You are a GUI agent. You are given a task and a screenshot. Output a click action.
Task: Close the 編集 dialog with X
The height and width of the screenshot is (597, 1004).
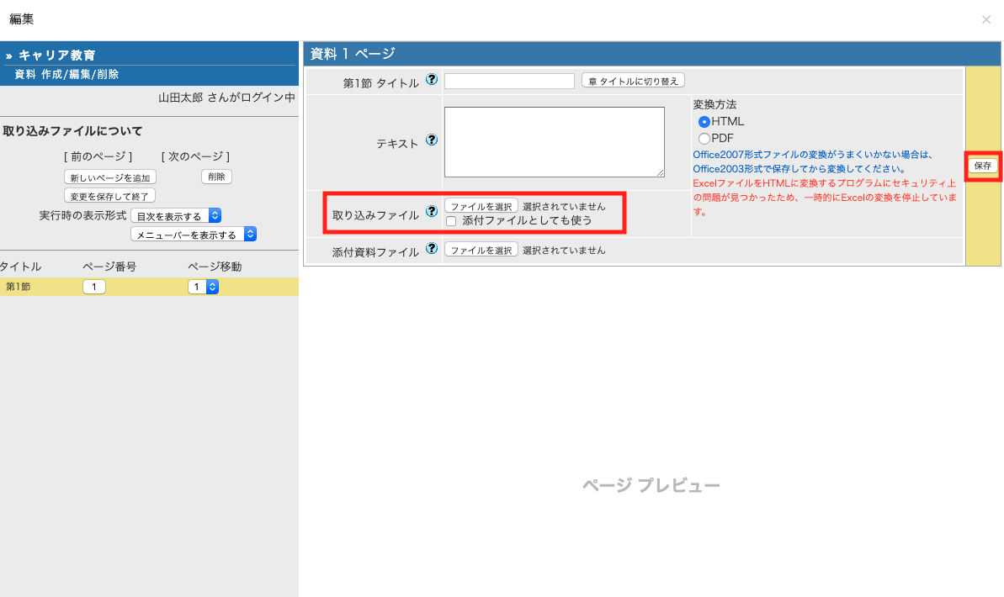point(985,19)
